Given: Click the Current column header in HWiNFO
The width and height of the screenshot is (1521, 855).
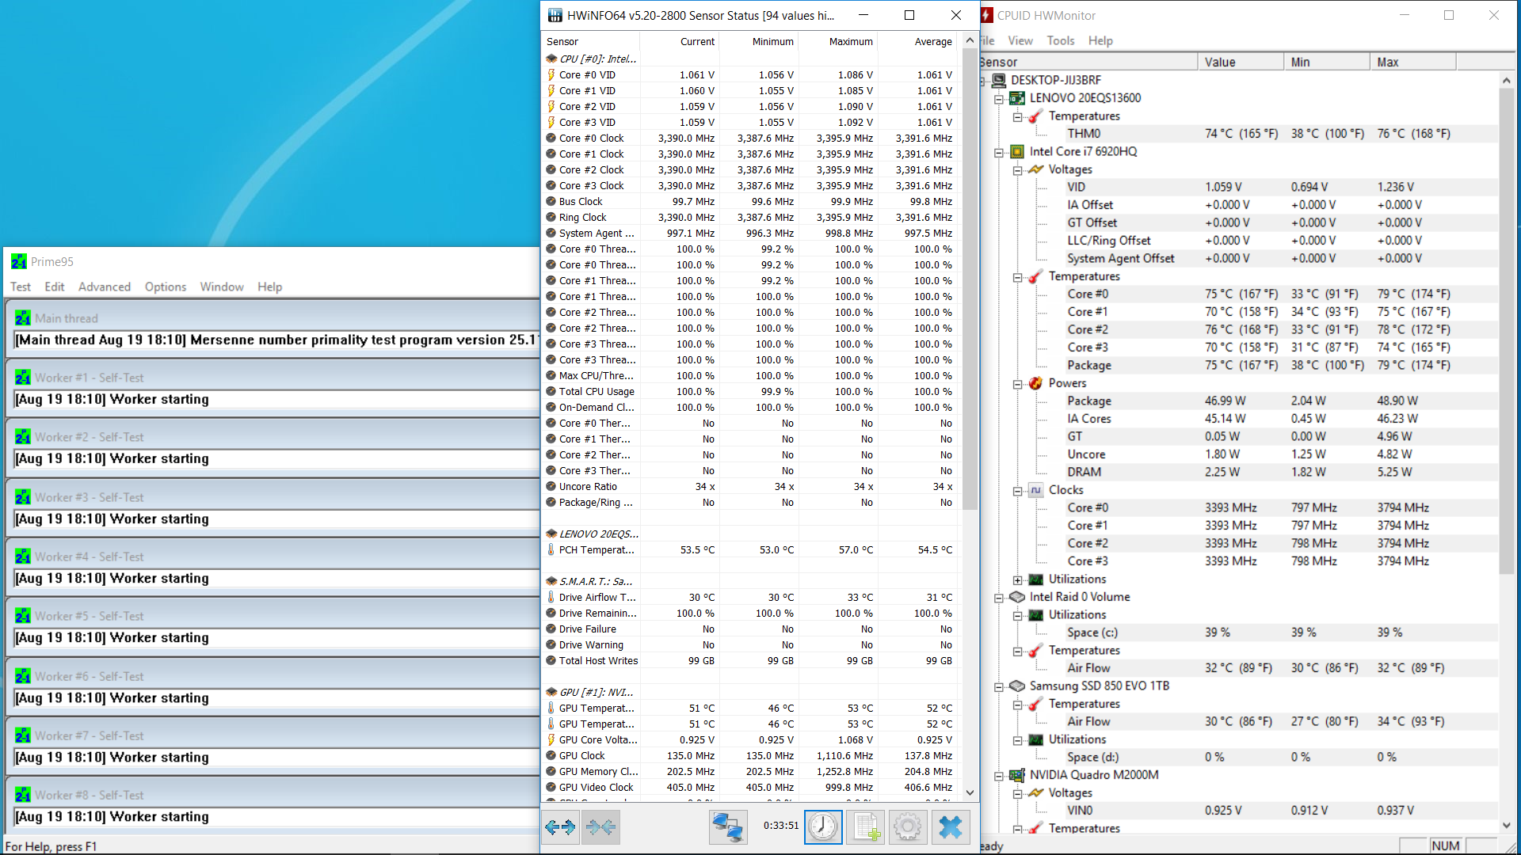Looking at the screenshot, I should (680, 41).
